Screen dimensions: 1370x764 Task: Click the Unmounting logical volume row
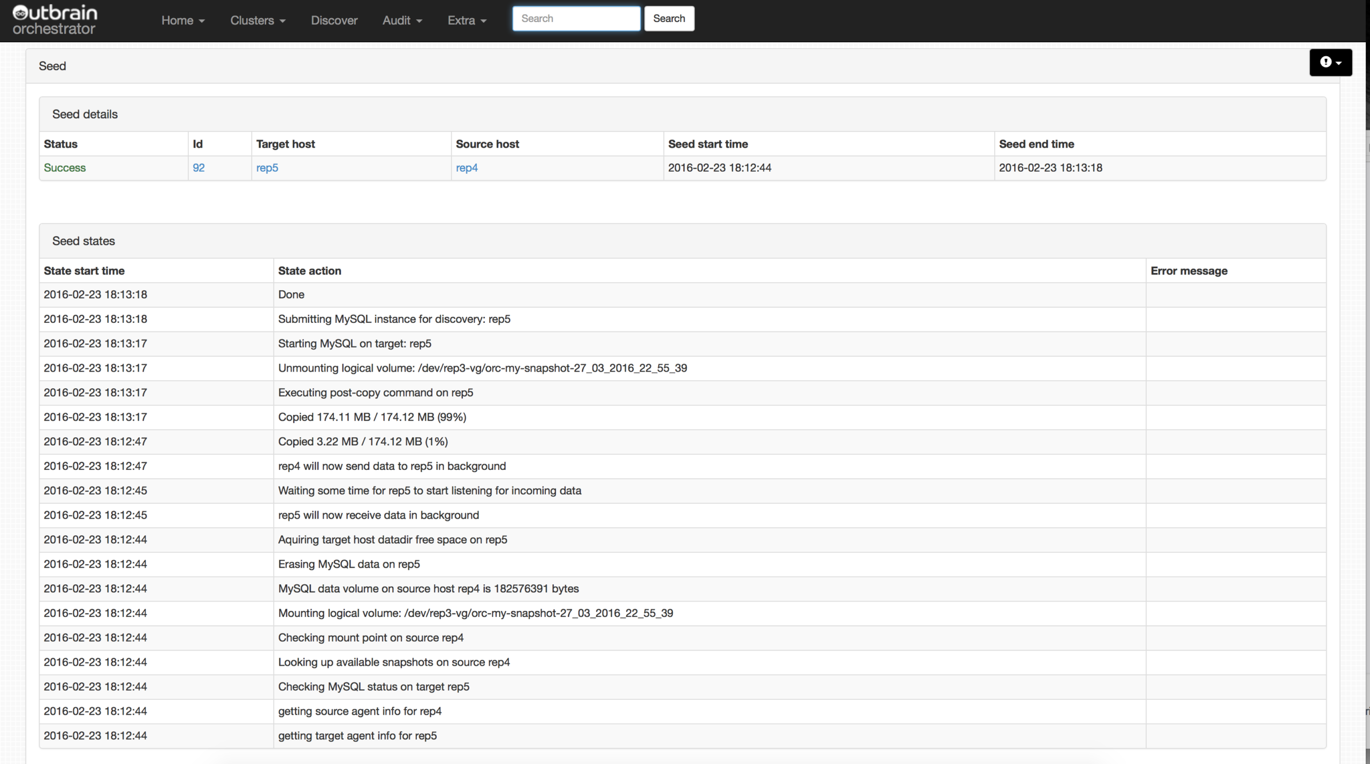[x=482, y=368]
